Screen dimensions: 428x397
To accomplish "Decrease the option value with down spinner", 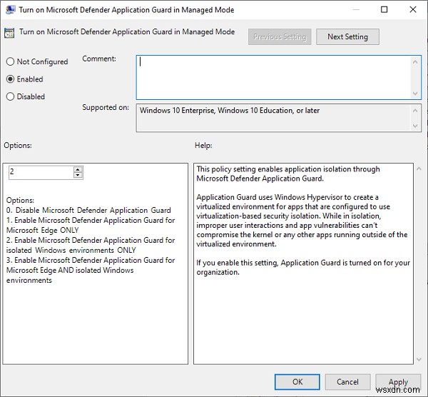I will [x=78, y=176].
